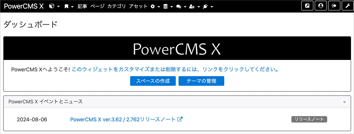
Task: Expand the caret next to plug icon
Action: point(212,6)
